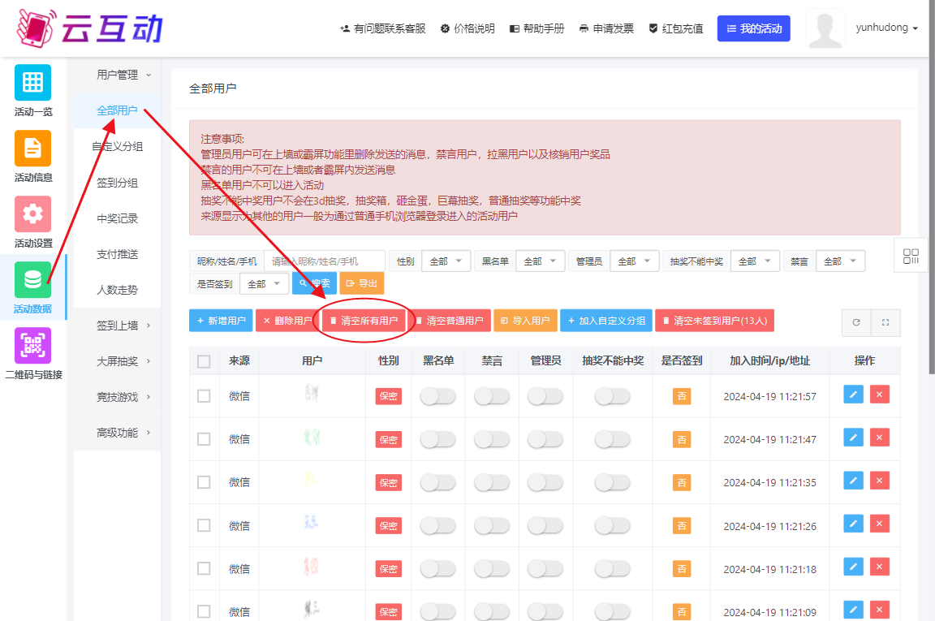Expand 签到上墙 submenu
The image size is (935, 621).
pyautogui.click(x=118, y=326)
